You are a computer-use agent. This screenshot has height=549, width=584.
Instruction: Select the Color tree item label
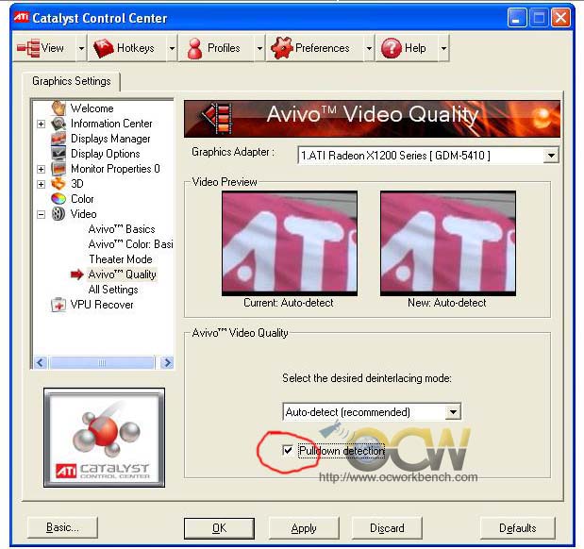pyautogui.click(x=82, y=199)
